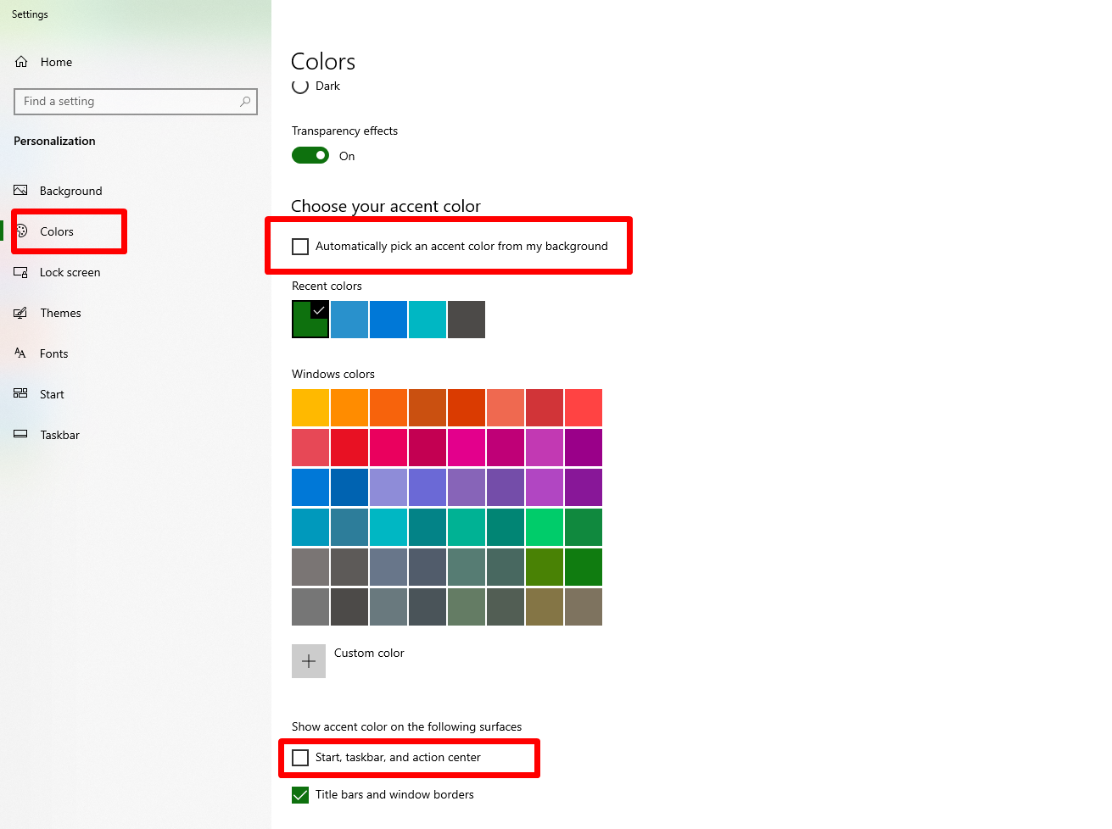The image size is (1112, 829).
Task: Open Background settings via picture icon
Action: 20,191
